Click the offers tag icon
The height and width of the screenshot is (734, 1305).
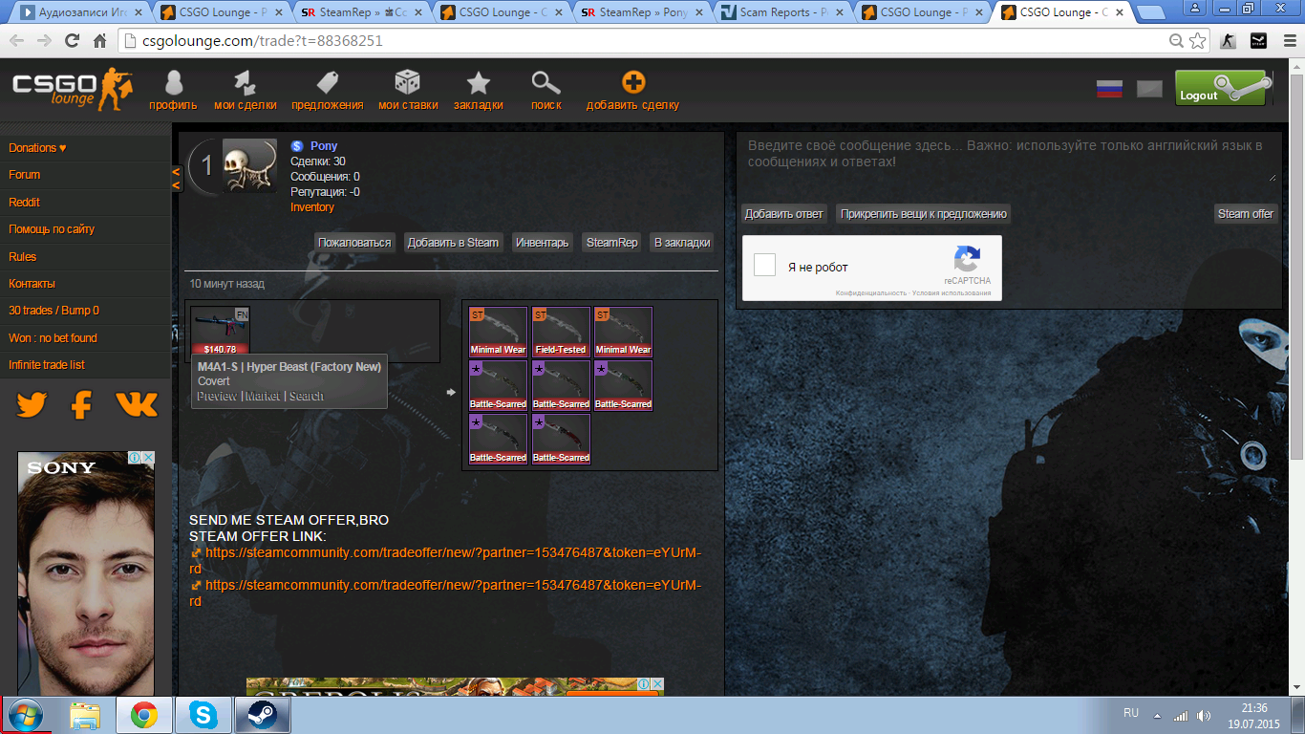(327, 84)
